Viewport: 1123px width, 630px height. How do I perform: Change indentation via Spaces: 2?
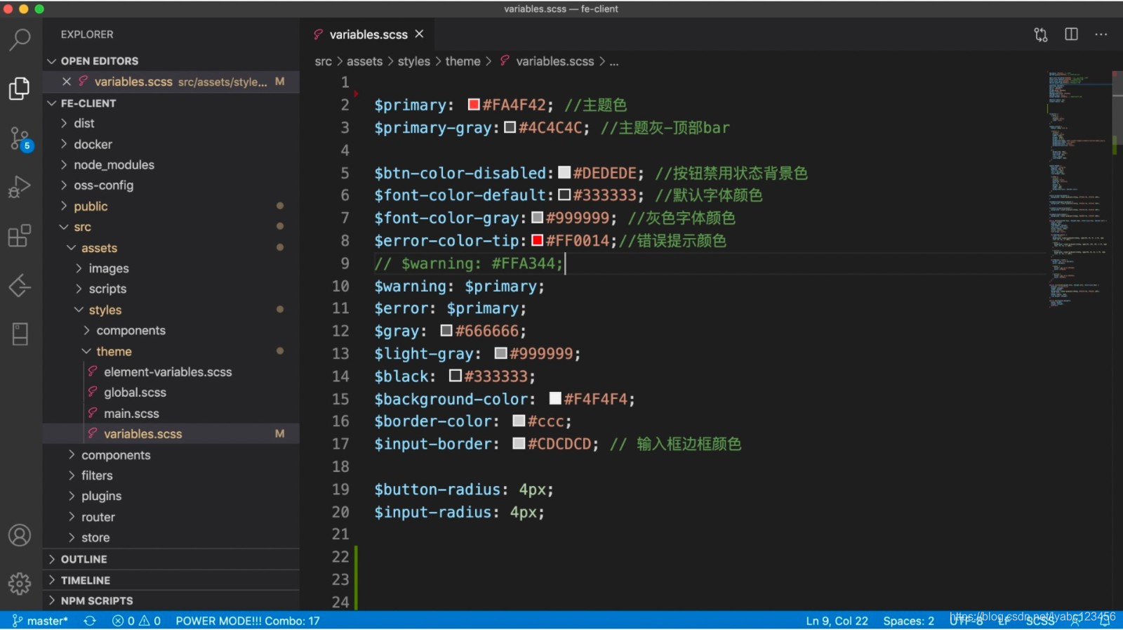(908, 621)
